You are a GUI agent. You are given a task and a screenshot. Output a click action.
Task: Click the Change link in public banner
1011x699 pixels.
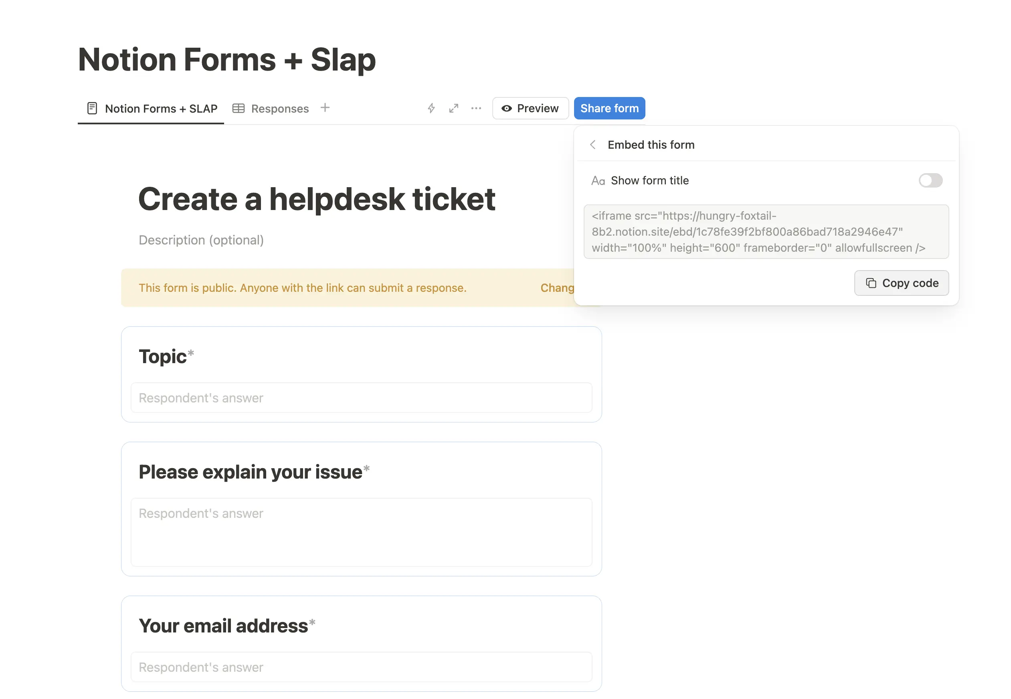pos(557,288)
